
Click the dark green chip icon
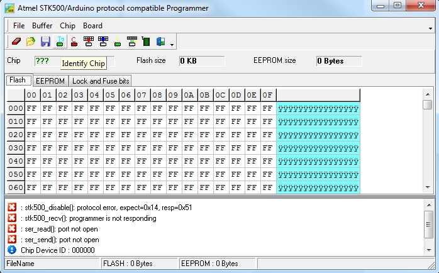click(x=146, y=42)
